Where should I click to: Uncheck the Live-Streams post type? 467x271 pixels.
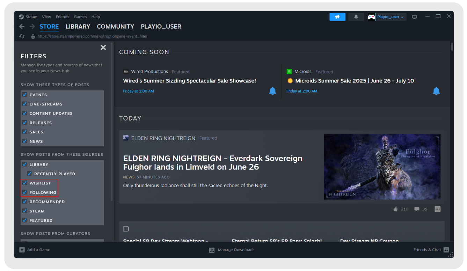pos(24,104)
